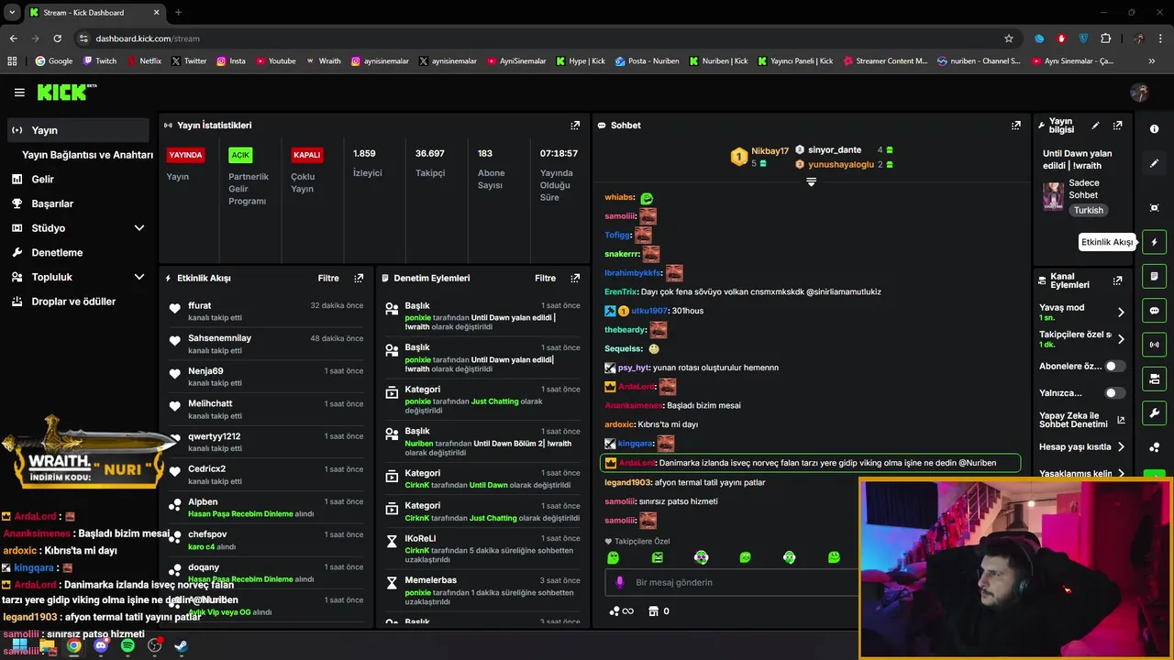Click the Bir mesaj gönderin message field
This screenshot has width=1174, height=660.
pyautogui.click(x=729, y=582)
